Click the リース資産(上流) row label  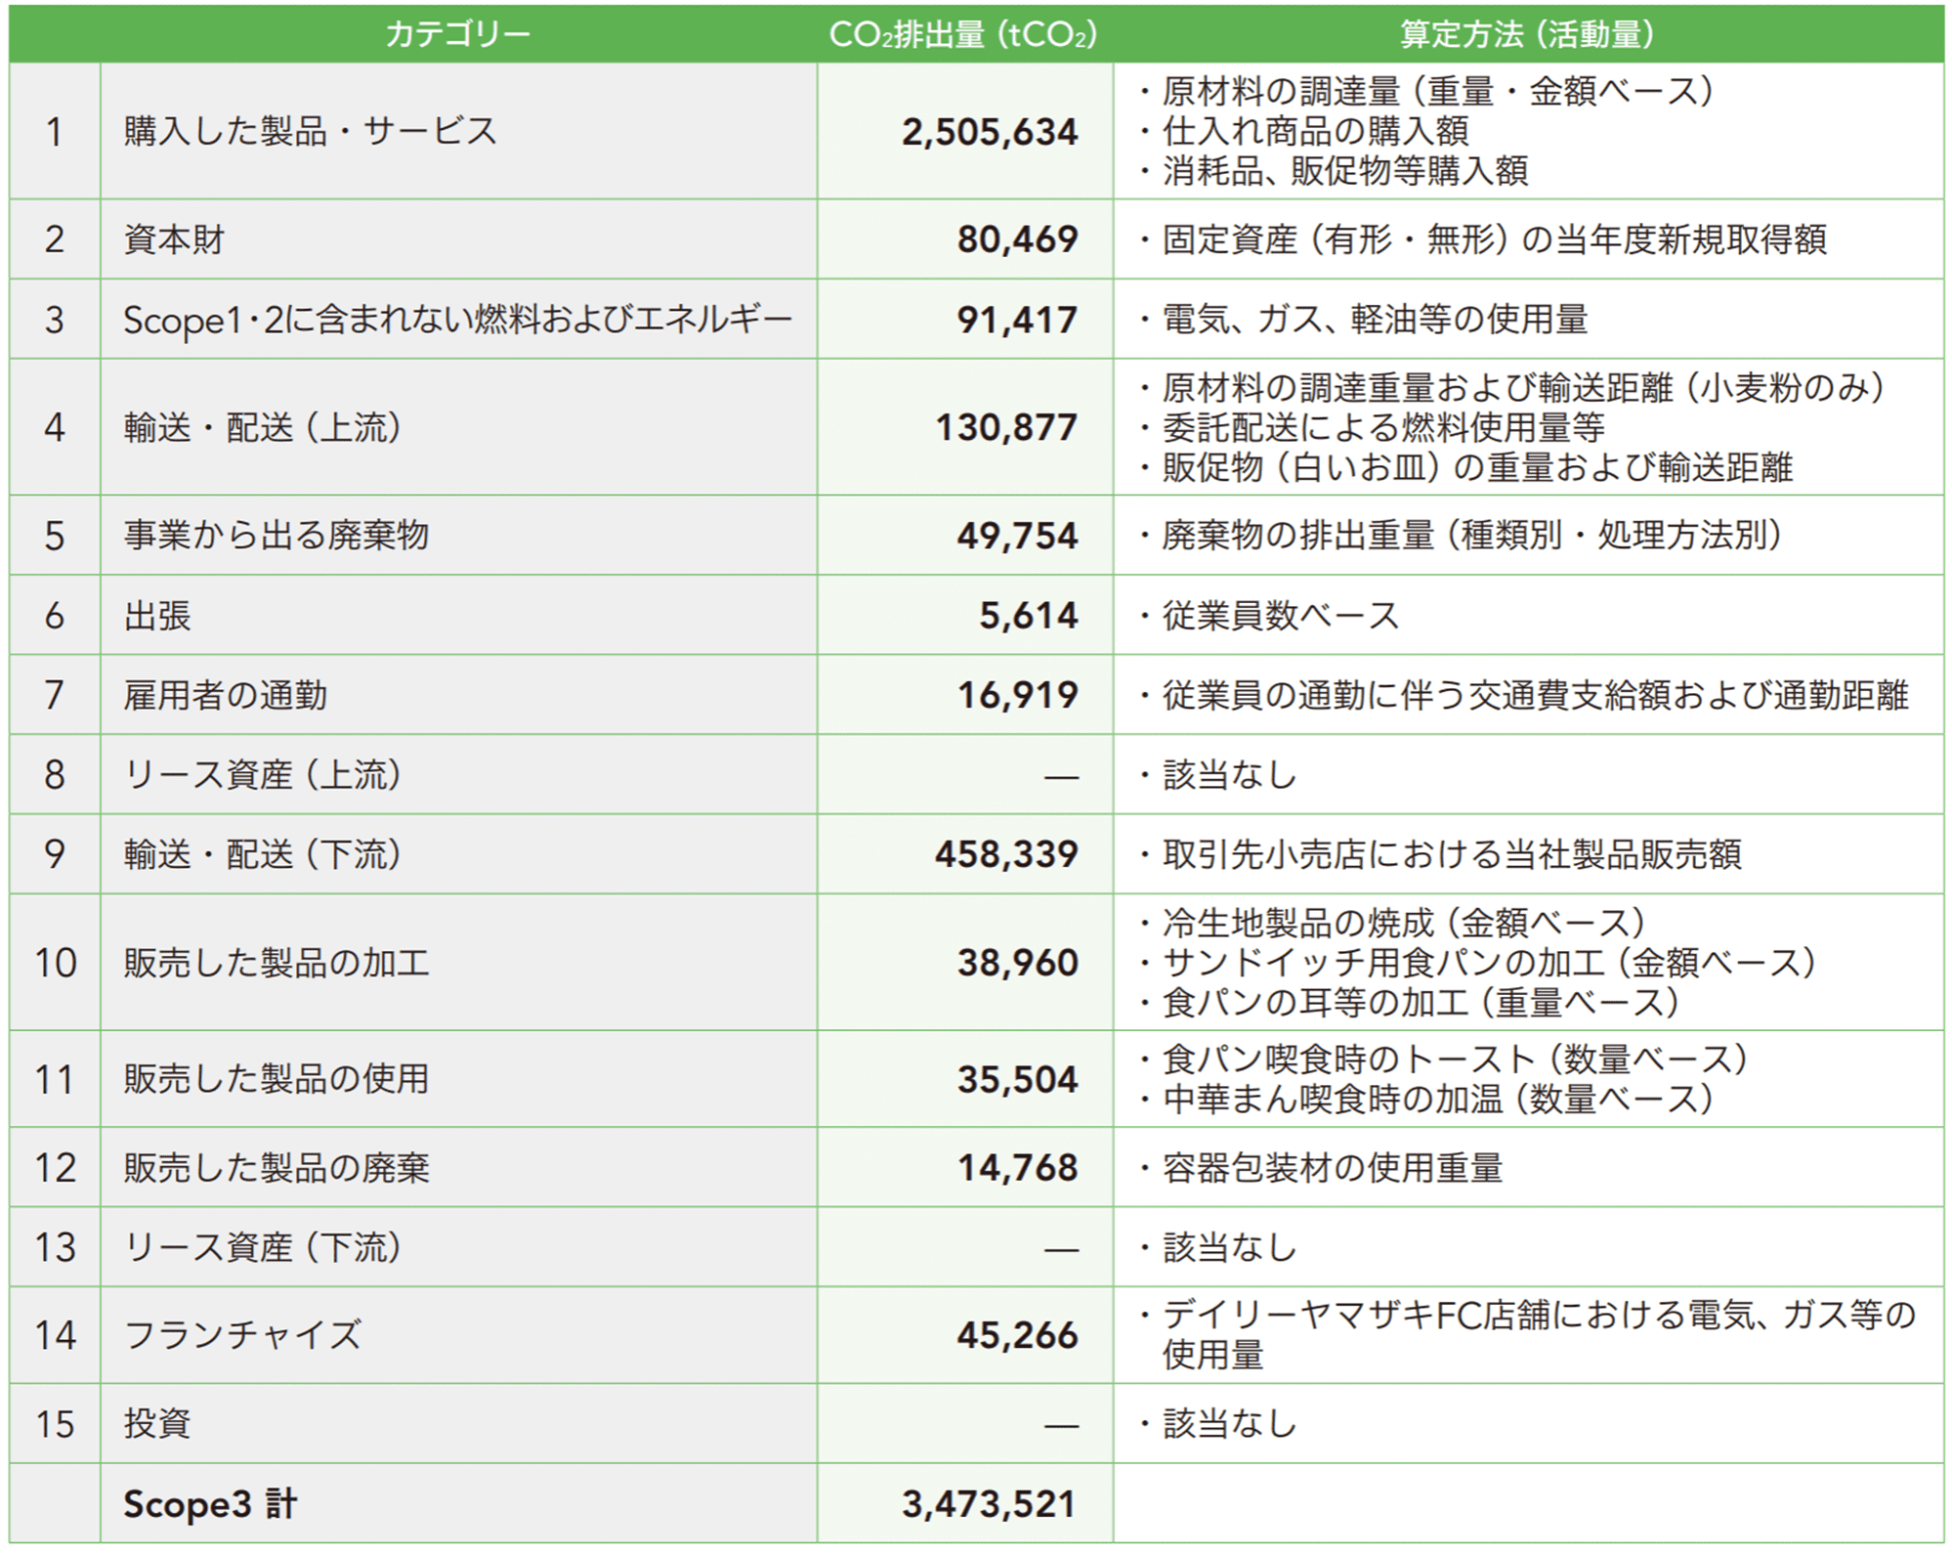(x=263, y=775)
